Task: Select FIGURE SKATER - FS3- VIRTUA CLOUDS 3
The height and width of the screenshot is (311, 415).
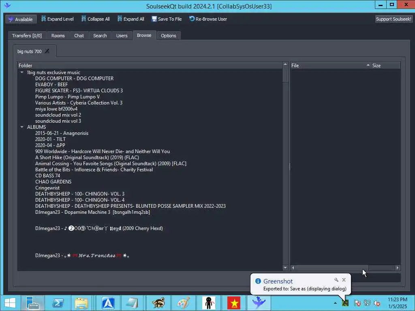Action: 79,91
